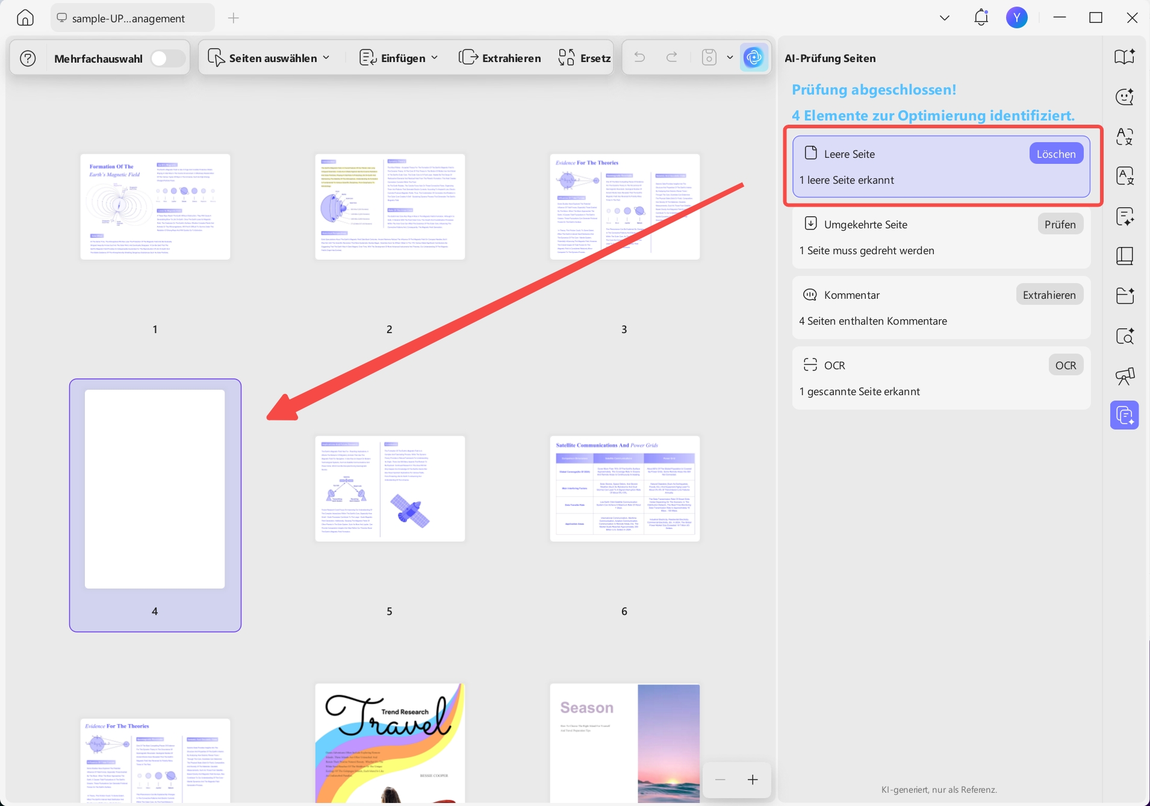Open the Einfügen dropdown

(x=399, y=58)
